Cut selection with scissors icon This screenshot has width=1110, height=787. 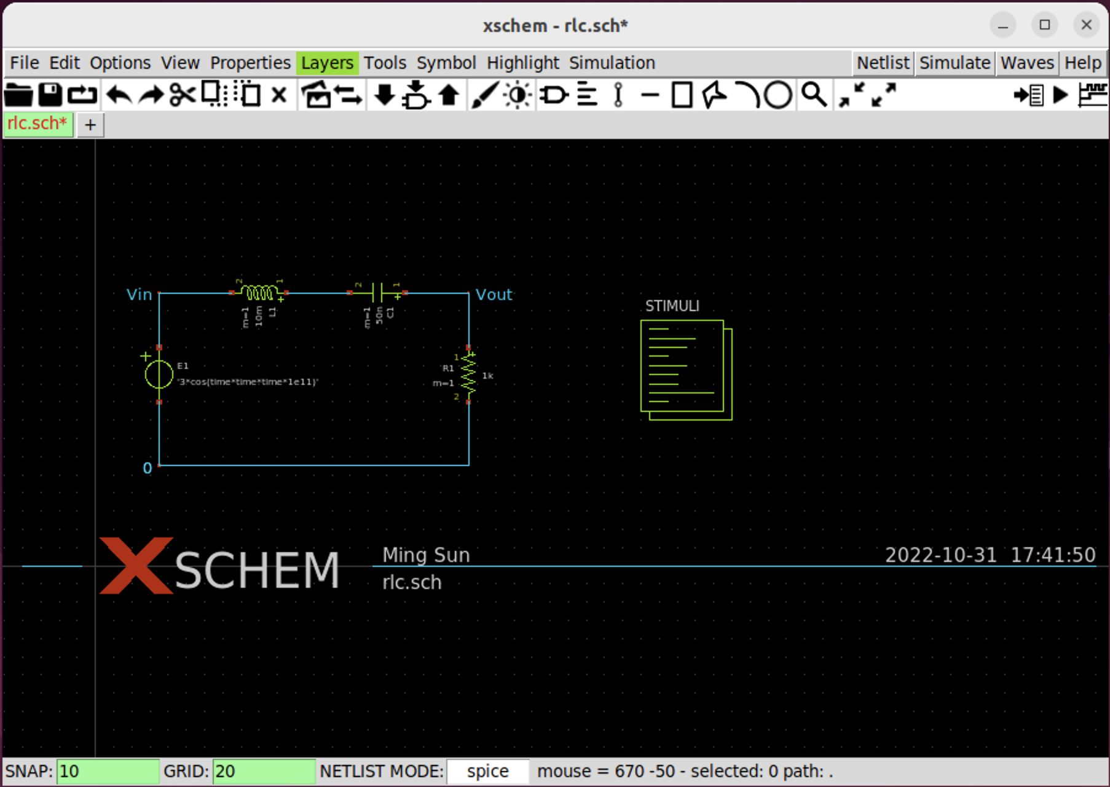pyautogui.click(x=183, y=95)
